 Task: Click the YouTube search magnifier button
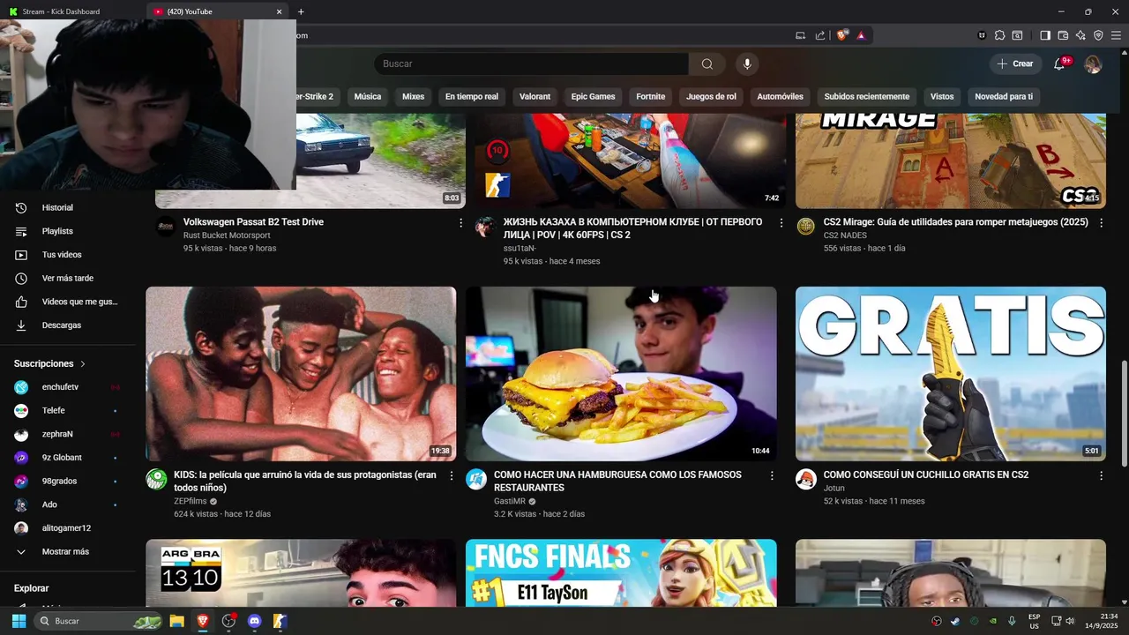tap(707, 63)
